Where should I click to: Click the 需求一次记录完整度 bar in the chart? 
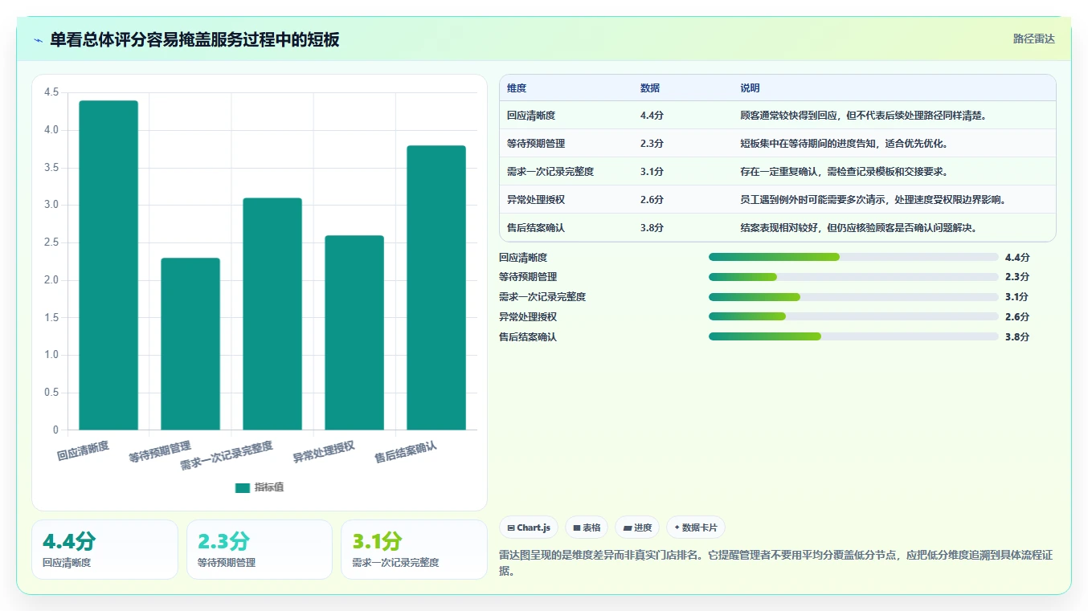pyautogui.click(x=272, y=314)
